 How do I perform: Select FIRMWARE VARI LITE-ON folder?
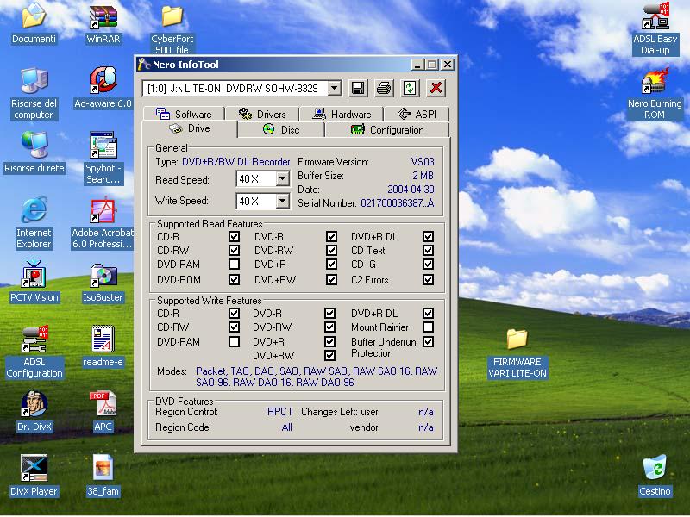tap(517, 354)
